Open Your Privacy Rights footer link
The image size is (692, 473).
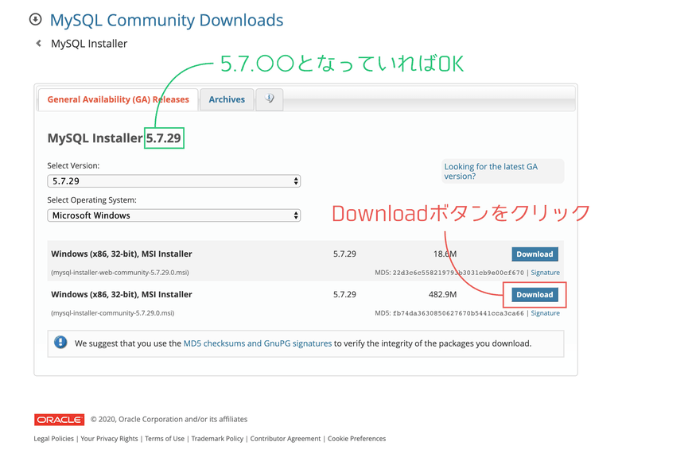pyautogui.click(x=110, y=439)
